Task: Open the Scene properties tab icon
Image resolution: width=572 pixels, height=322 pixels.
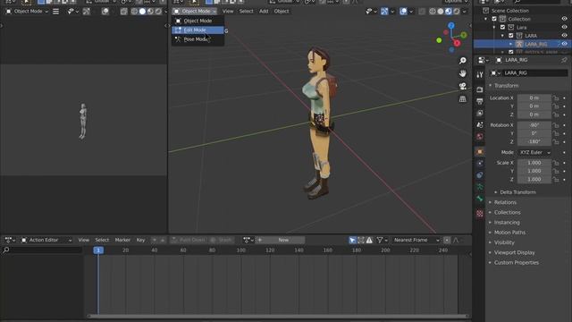Action: coord(480,125)
